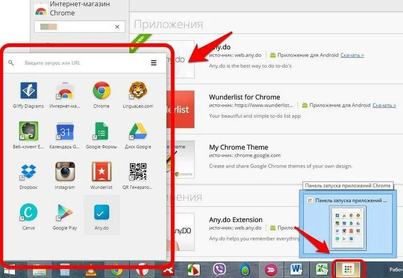
Task: Click the Any.do listing description text
Action: coord(250,66)
